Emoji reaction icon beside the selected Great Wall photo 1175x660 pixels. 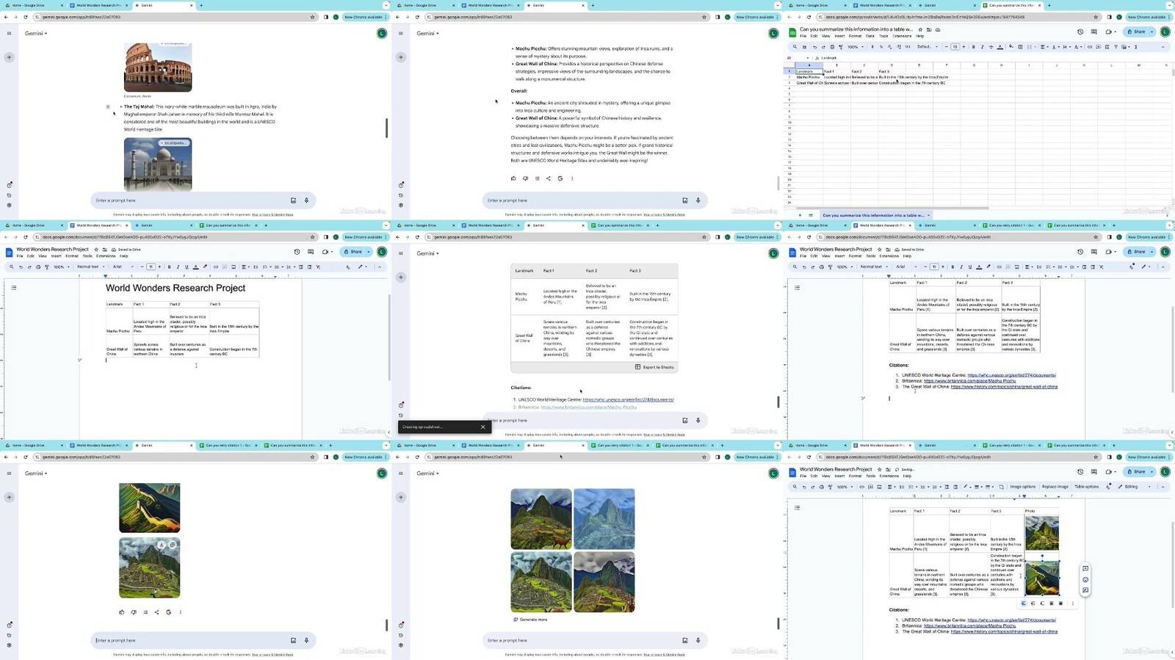(1085, 580)
